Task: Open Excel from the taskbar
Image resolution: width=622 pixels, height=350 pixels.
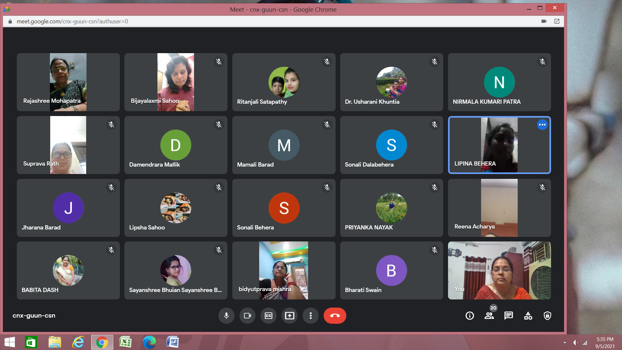Action: click(x=125, y=342)
